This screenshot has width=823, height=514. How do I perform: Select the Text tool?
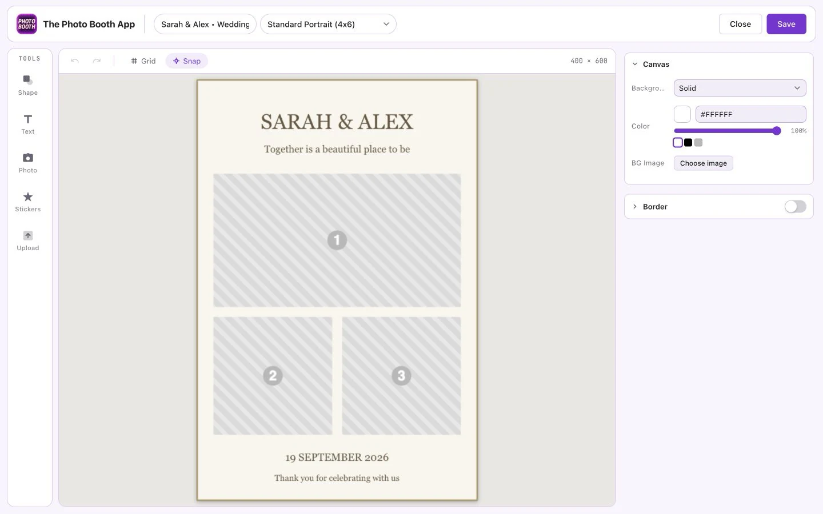[x=28, y=124]
